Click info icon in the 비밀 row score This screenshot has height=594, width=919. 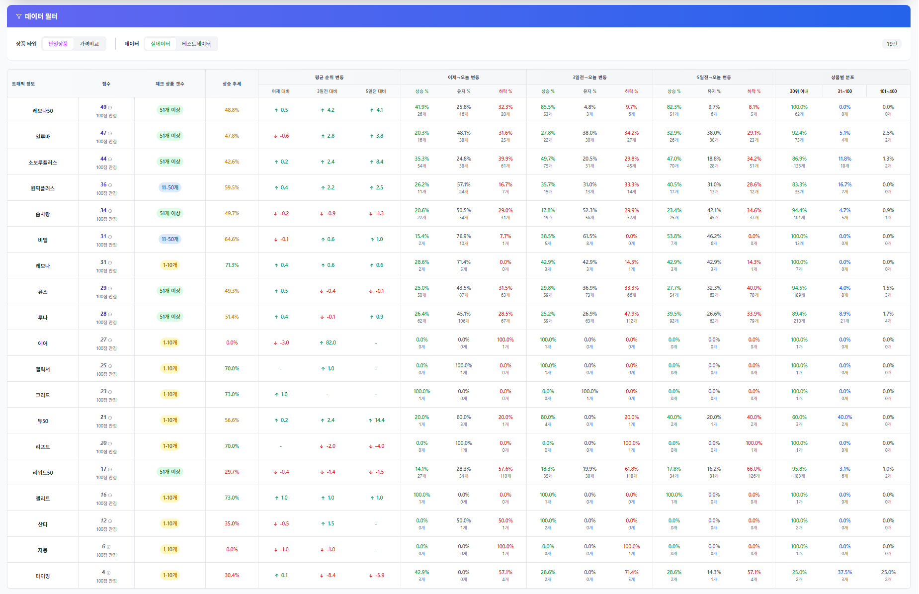[110, 237]
